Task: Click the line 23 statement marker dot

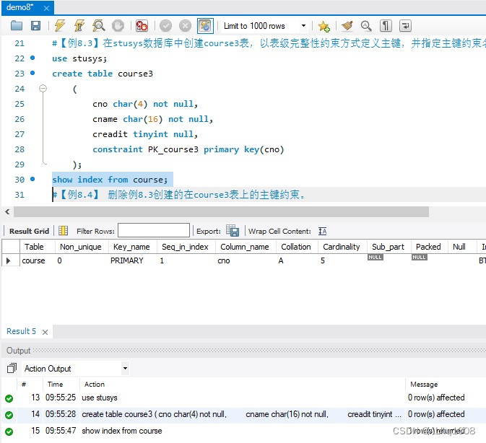Action: tap(32, 73)
